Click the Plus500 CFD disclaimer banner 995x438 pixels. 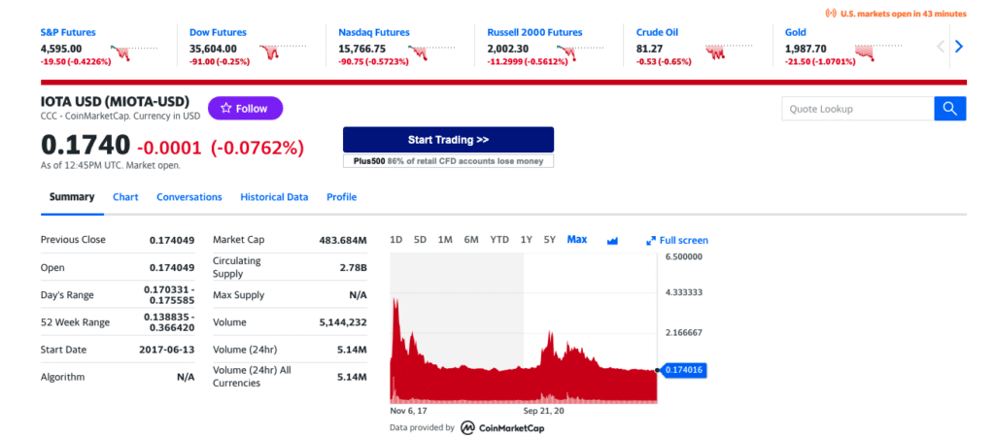click(448, 161)
